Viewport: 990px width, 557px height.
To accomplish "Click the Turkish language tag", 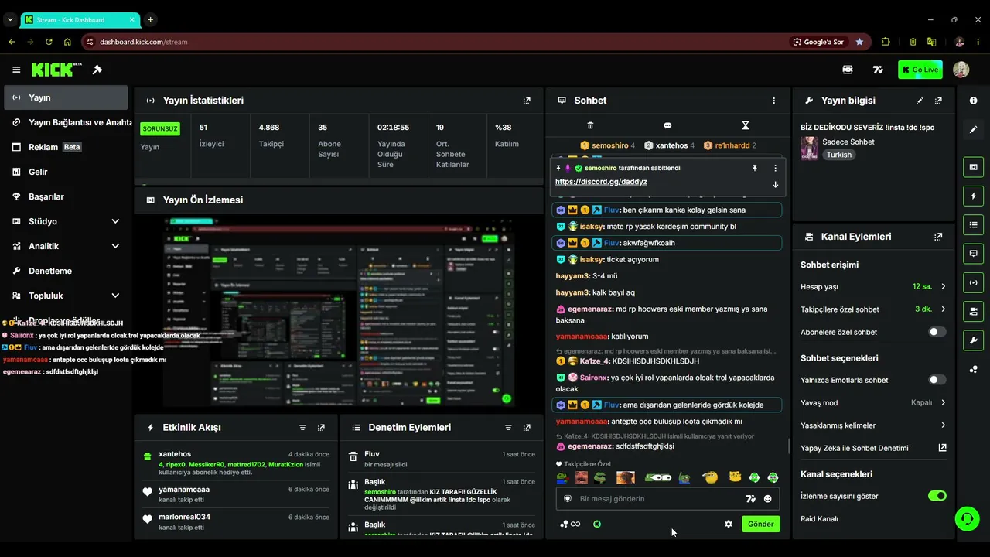I will (838, 155).
